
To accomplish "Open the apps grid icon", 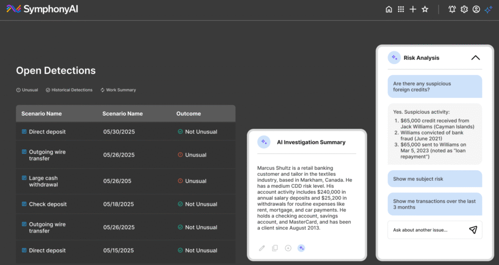I will (x=401, y=9).
